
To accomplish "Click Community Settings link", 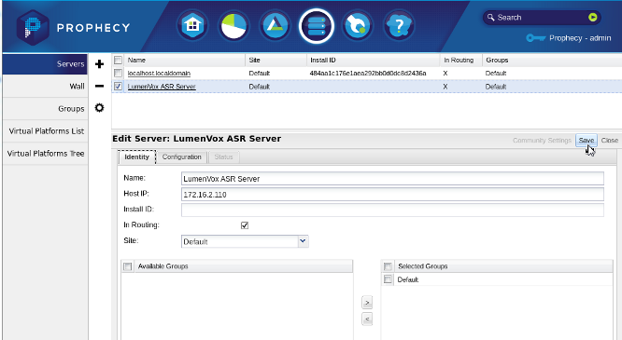I will tap(542, 140).
